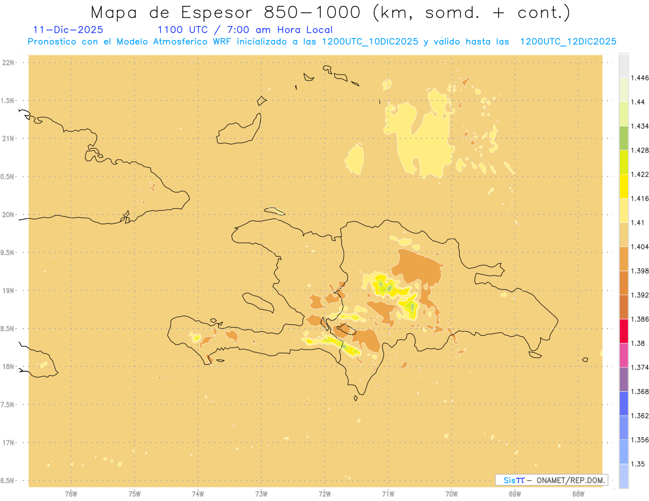
Task: Click the 1.446 legend value label
Action: coord(641,78)
